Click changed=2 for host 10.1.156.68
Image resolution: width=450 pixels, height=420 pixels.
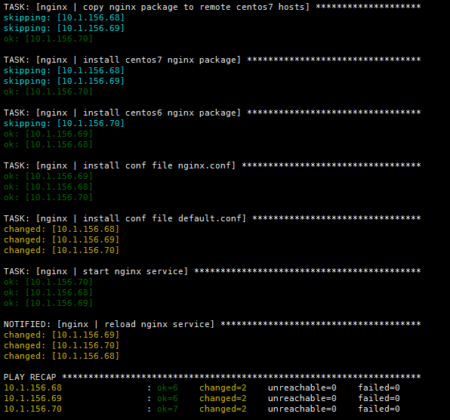tap(223, 388)
